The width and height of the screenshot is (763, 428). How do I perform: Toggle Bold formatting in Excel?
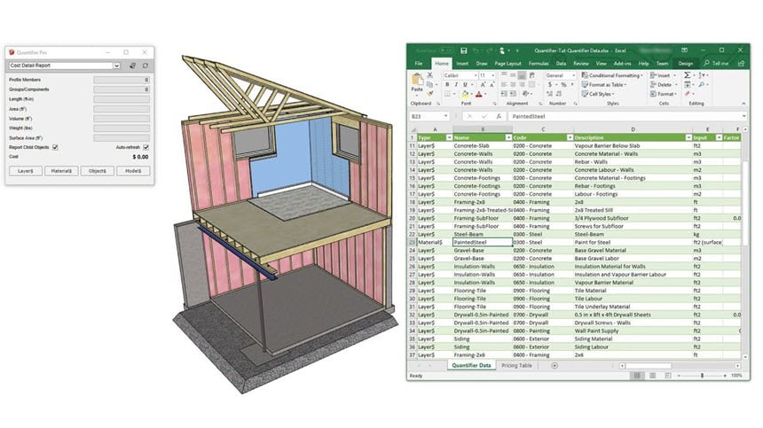(447, 84)
